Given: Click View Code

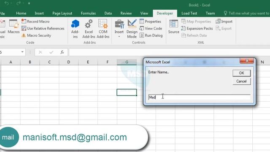Looking at the screenshot, I should click(151, 28).
